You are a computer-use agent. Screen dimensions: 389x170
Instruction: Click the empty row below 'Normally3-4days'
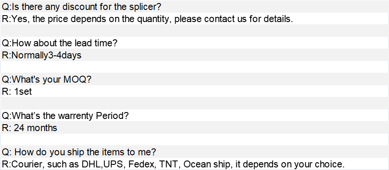(x=194, y=67)
